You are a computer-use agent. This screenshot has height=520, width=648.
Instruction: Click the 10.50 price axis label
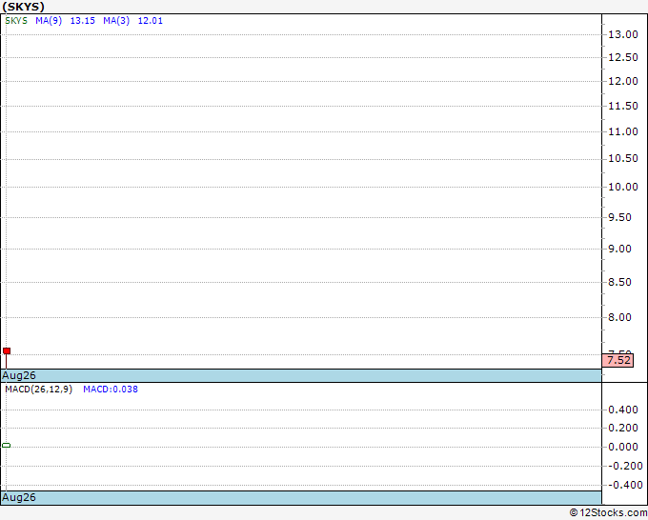[x=623, y=158]
